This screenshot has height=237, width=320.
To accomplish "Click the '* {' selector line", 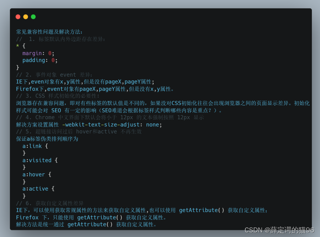I will point(21,46).
